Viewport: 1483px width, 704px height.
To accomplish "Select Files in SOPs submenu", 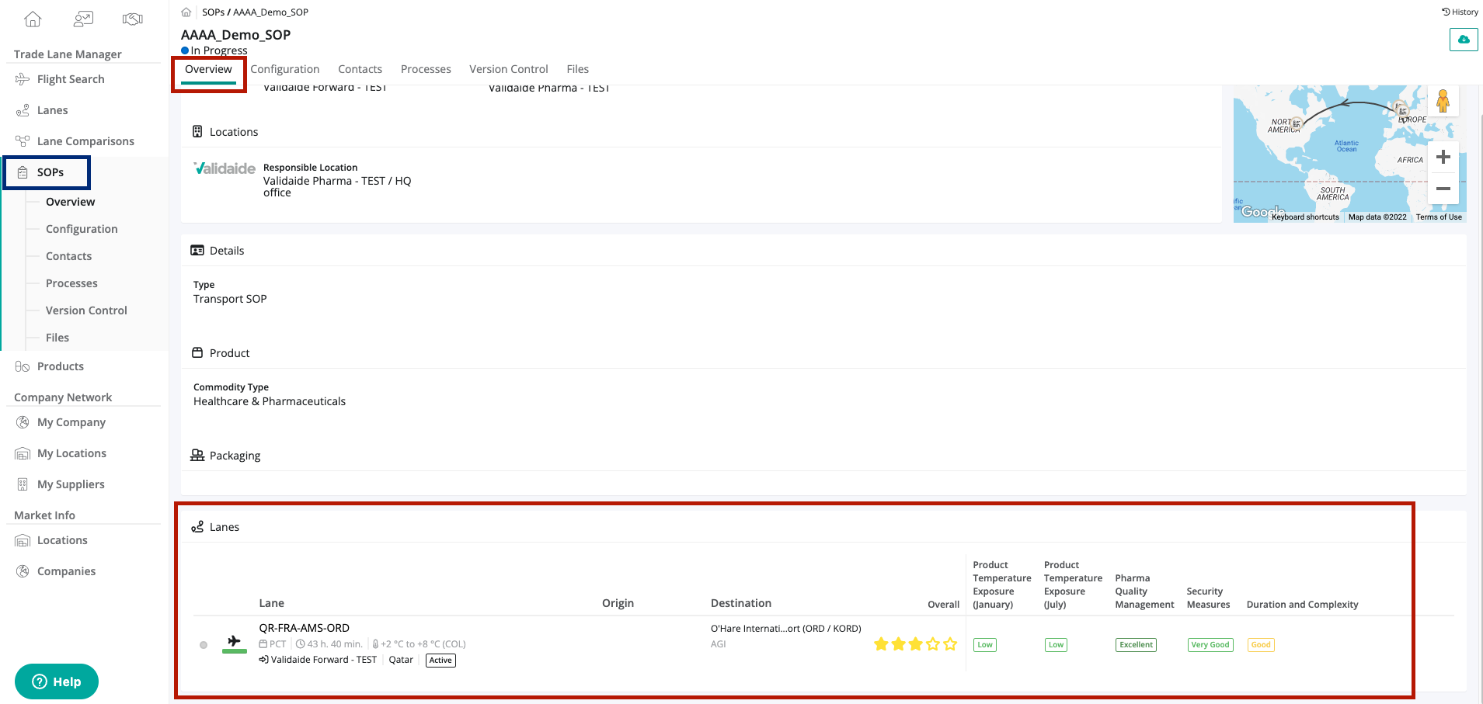I will click(57, 338).
